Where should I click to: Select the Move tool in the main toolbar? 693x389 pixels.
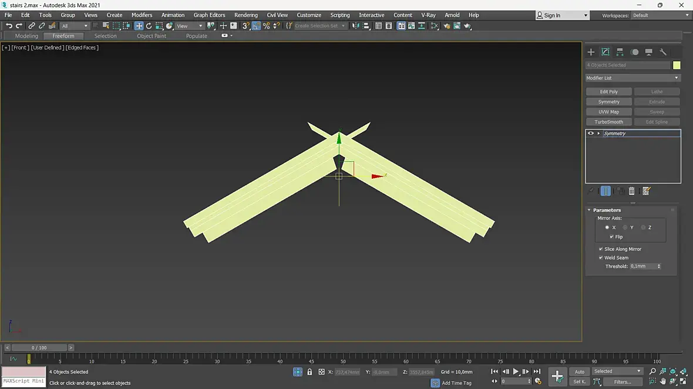tap(139, 26)
